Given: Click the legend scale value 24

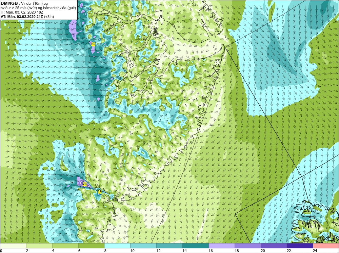Looking at the screenshot, I should tap(315, 251).
